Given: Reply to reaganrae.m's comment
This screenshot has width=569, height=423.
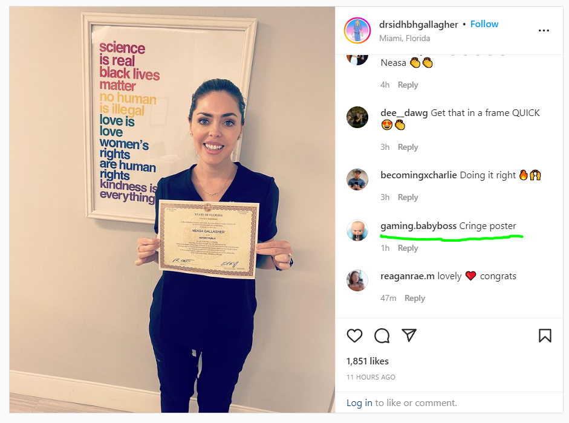Looking at the screenshot, I should (x=415, y=298).
